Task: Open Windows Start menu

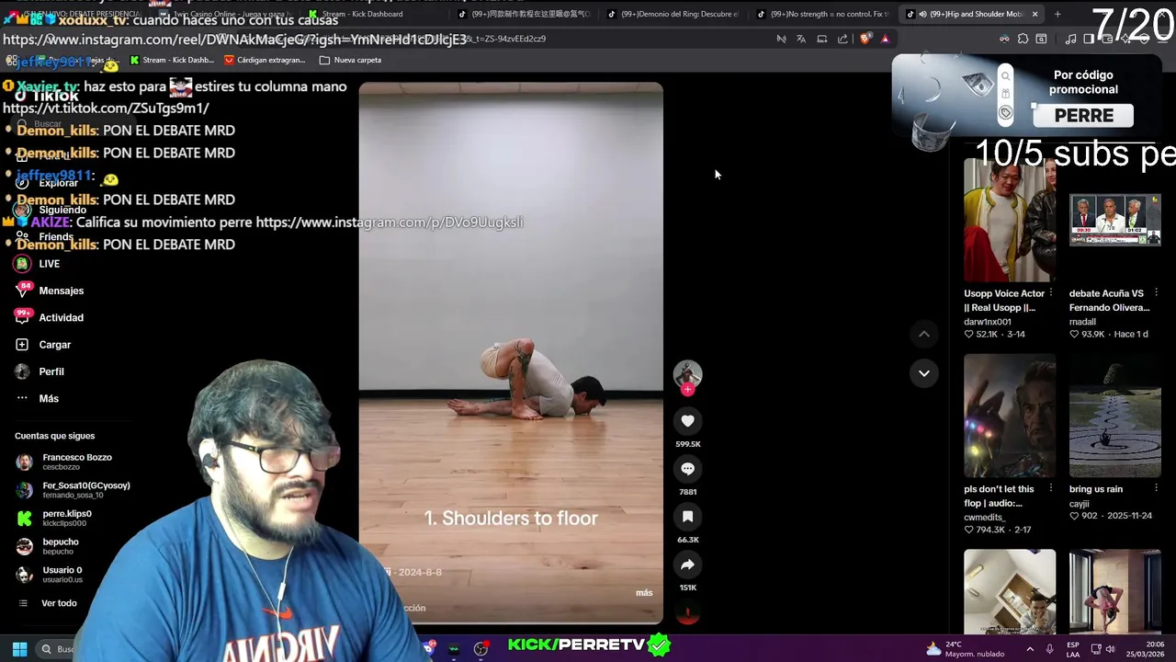Action: tap(19, 649)
